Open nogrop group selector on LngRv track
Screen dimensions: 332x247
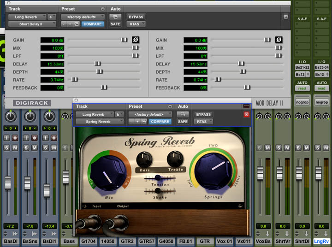pyautogui.click(x=322, y=102)
